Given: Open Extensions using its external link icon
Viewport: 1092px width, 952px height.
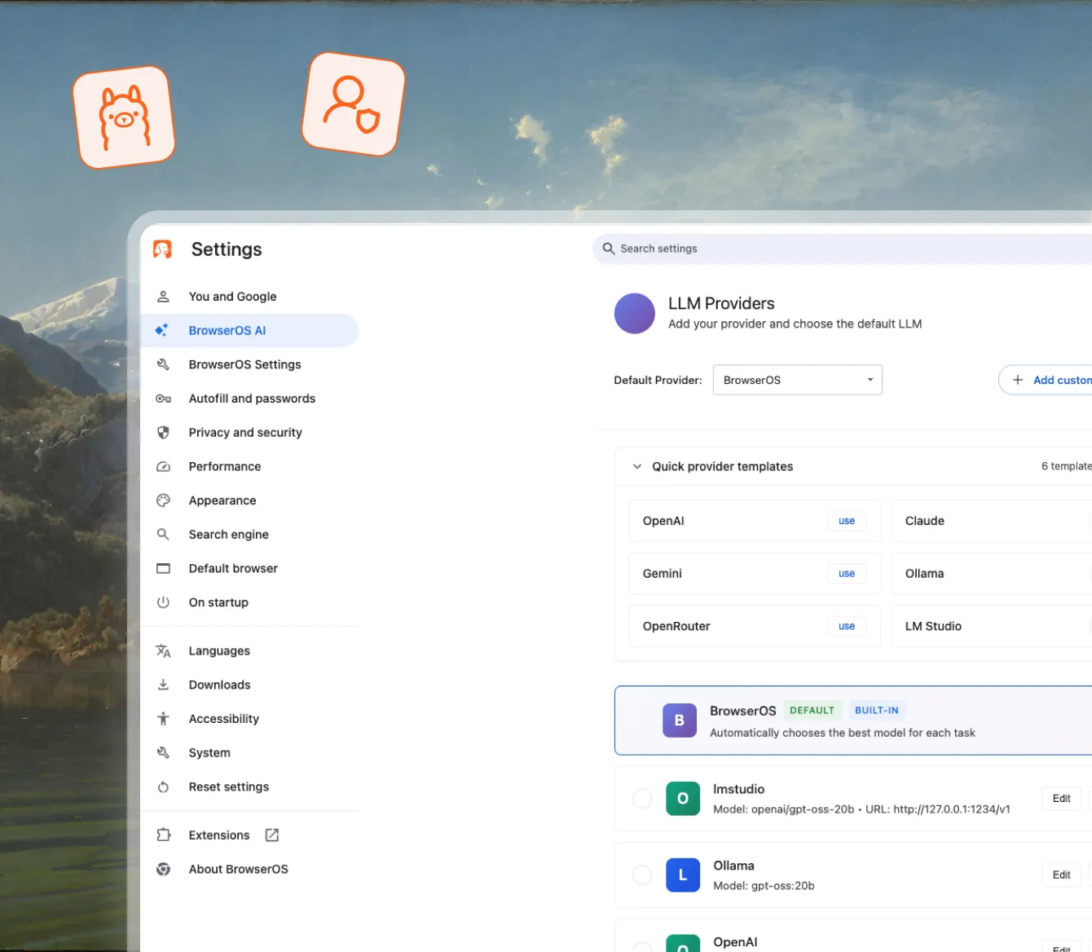Looking at the screenshot, I should (271, 835).
